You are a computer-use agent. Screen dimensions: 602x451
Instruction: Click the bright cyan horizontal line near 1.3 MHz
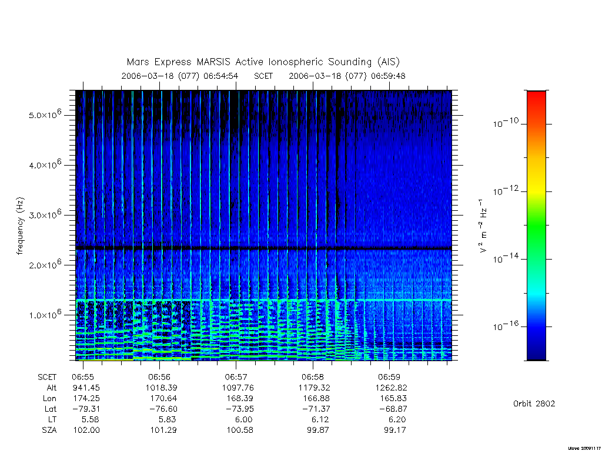tap(263, 300)
